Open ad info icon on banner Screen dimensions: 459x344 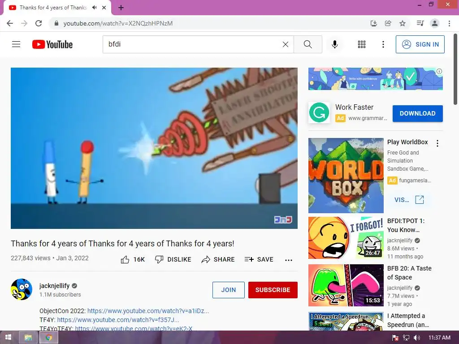click(439, 71)
